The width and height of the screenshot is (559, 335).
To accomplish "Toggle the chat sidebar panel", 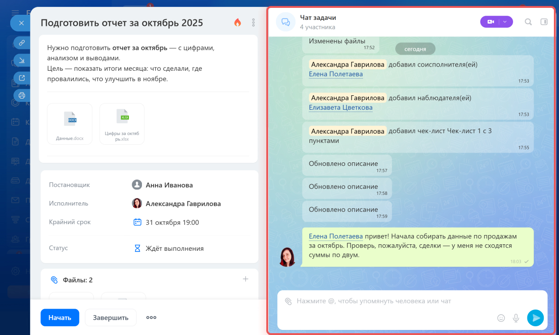I will (544, 22).
